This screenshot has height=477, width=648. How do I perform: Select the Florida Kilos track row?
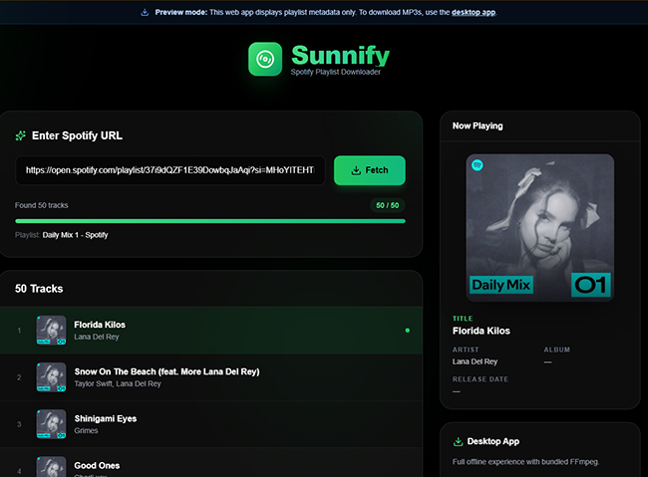[210, 331]
